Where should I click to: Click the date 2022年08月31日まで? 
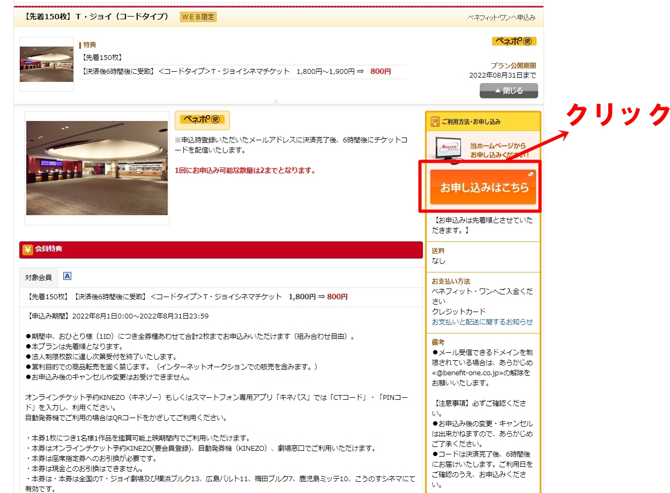tap(502, 75)
